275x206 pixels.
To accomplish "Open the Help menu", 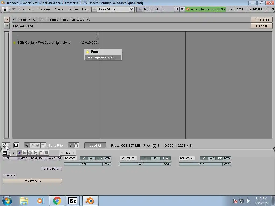I will (86, 9).
